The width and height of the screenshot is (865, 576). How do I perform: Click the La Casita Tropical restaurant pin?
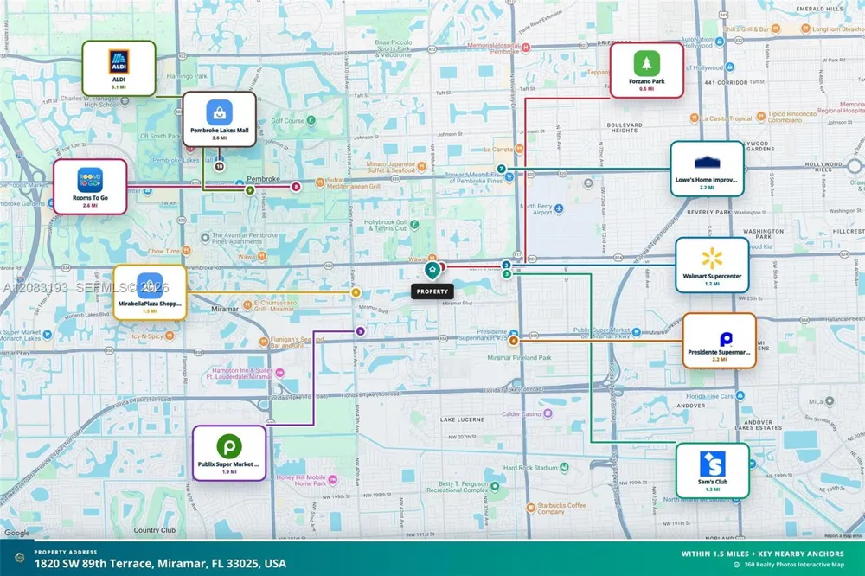pos(694,118)
